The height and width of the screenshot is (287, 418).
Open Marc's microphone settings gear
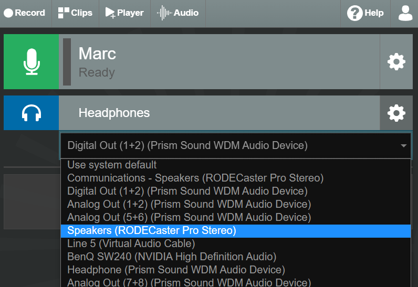point(396,61)
